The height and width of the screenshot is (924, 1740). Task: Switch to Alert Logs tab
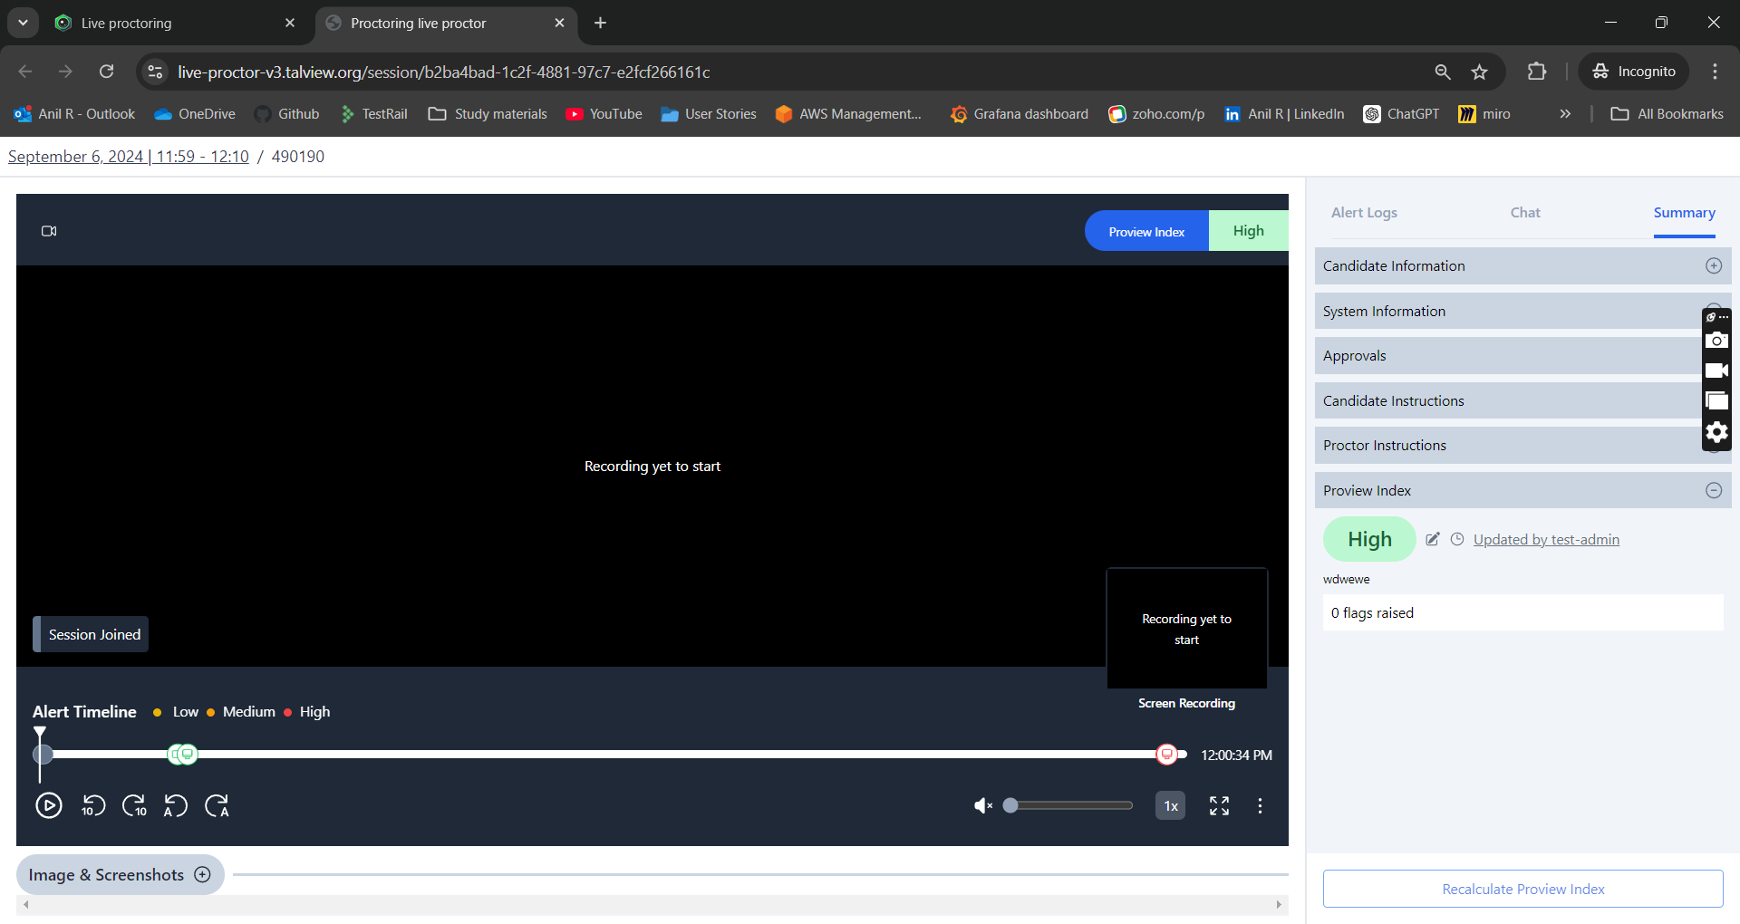pos(1364,213)
